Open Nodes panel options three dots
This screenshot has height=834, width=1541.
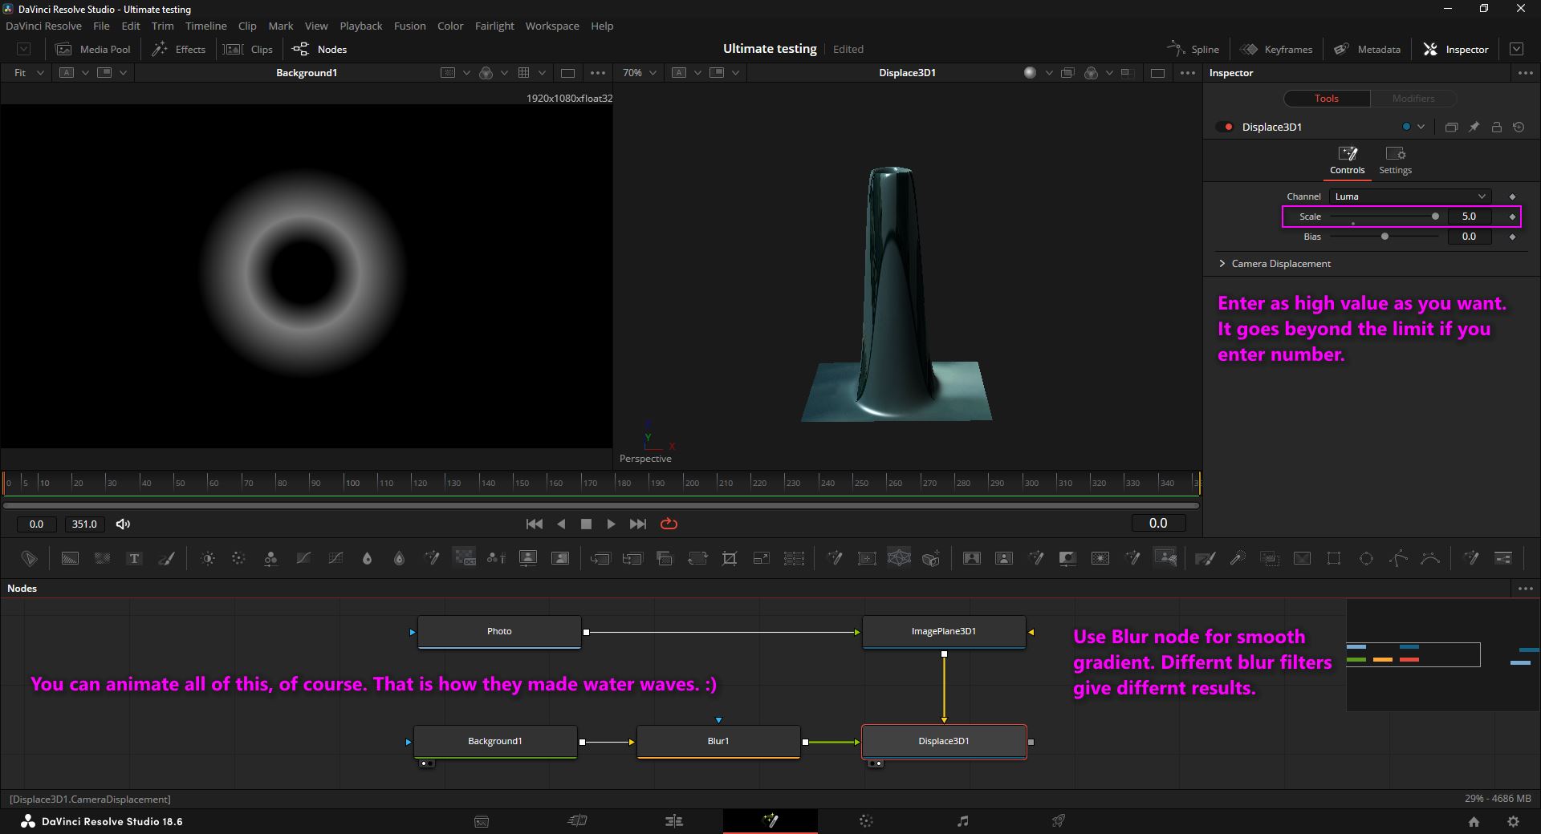click(x=1525, y=588)
